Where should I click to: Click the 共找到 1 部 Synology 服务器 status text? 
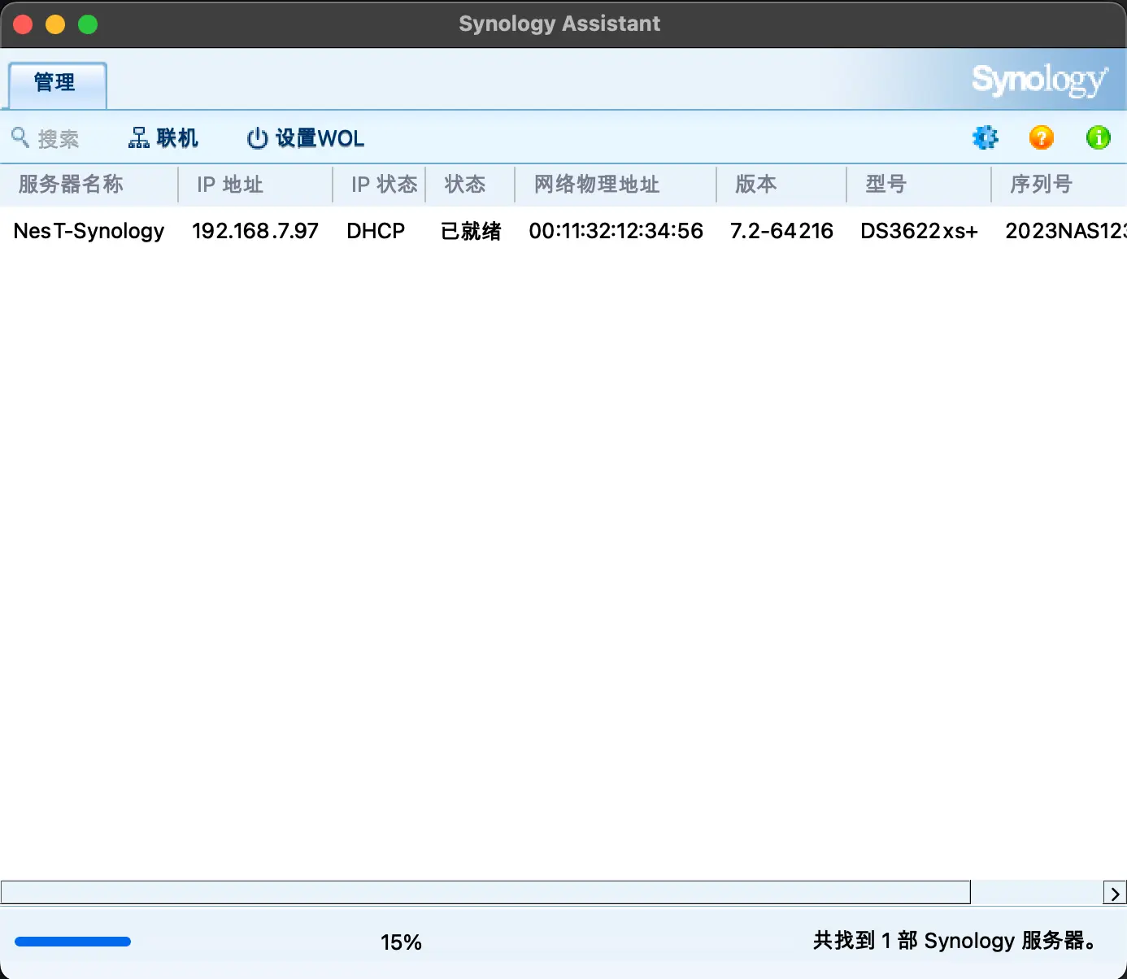click(x=955, y=941)
